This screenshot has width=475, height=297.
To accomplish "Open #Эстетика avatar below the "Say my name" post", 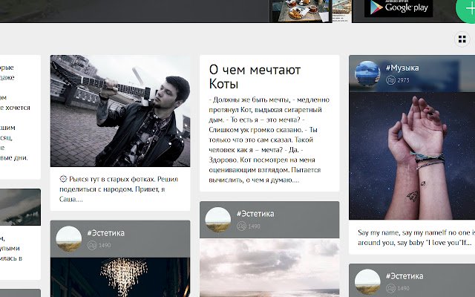I will [x=367, y=282].
